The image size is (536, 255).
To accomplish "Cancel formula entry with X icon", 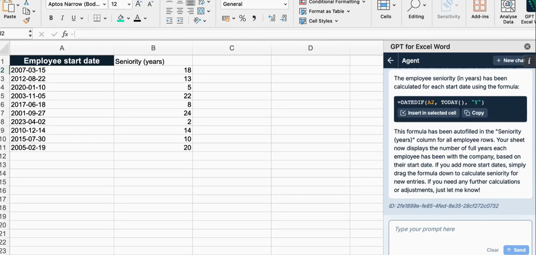I will tap(42, 34).
